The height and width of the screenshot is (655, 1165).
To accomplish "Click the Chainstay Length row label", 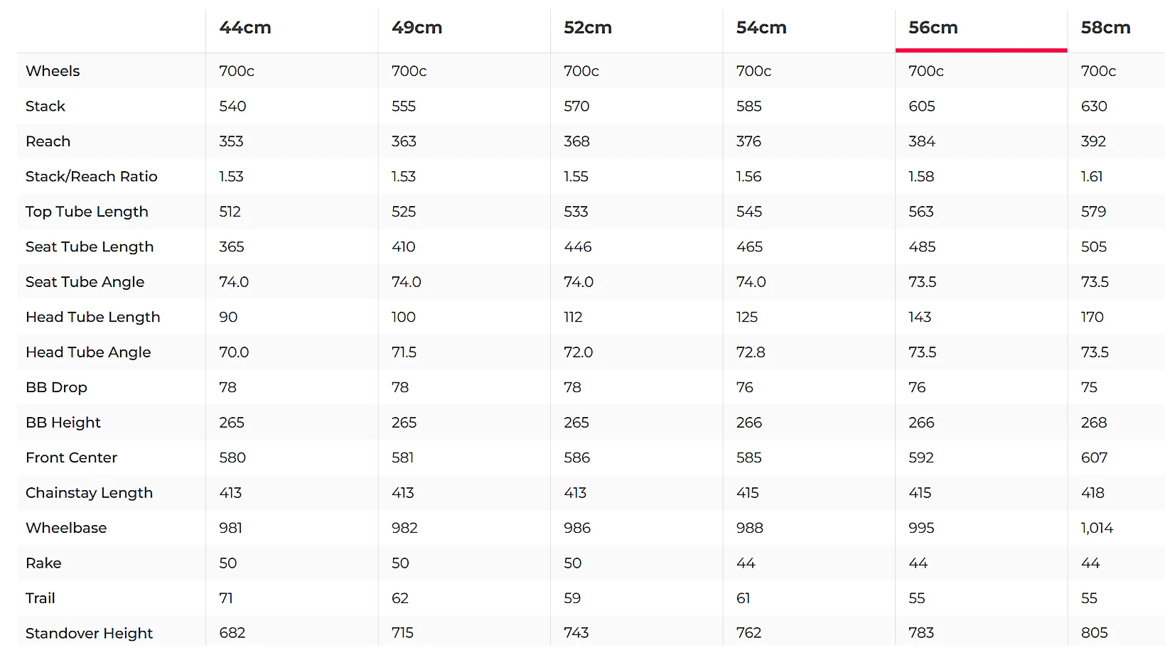I will point(89,493).
